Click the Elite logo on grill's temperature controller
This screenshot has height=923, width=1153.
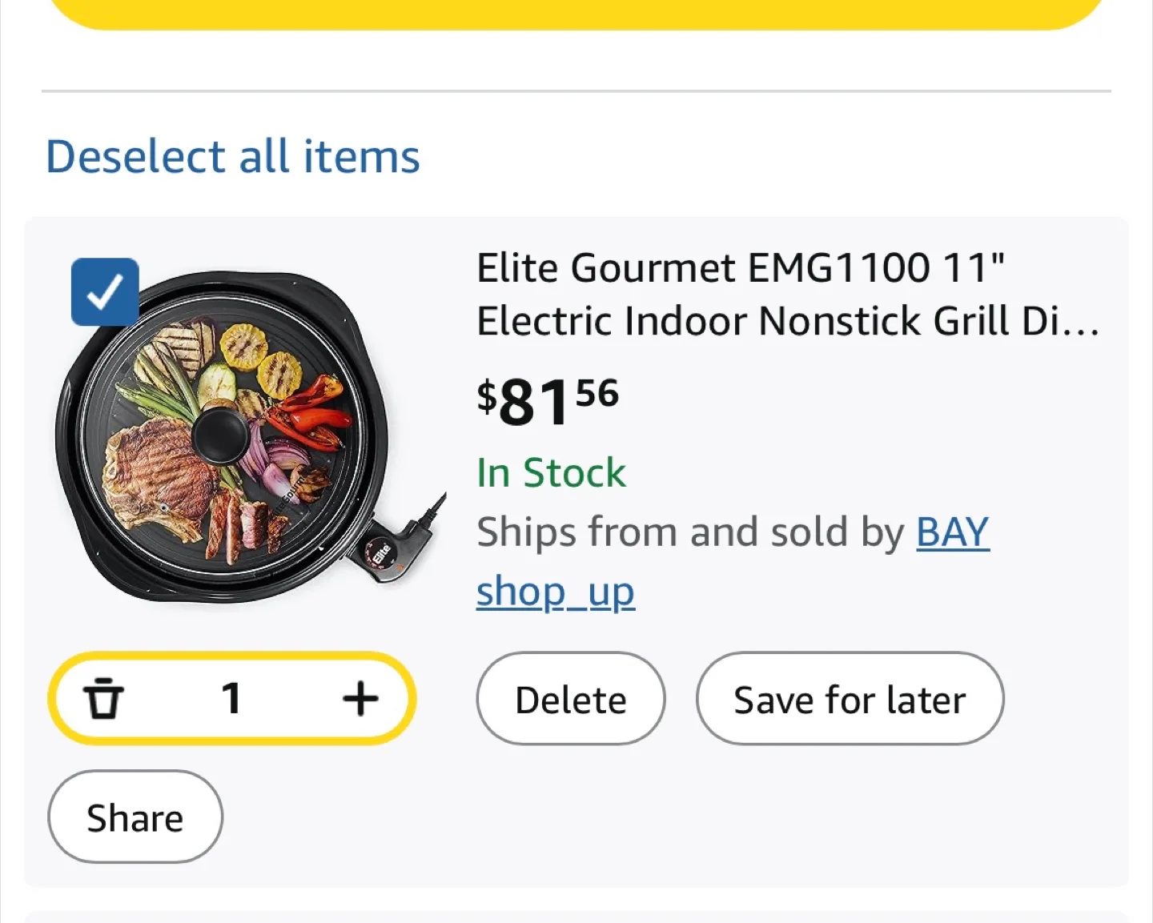click(381, 553)
